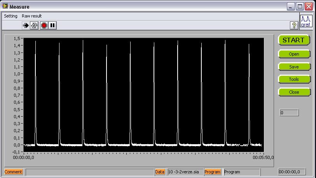Click the Open button

(x=294, y=54)
